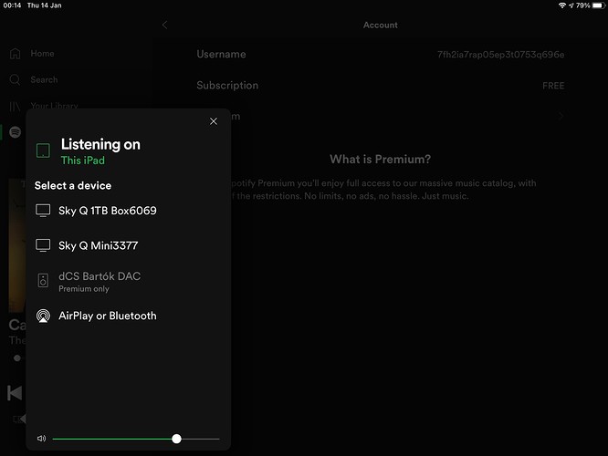Click the username value 7fh2ia7rap05ep3t0753q696e
Viewport: 608px width, 456px height.
[x=500, y=55]
